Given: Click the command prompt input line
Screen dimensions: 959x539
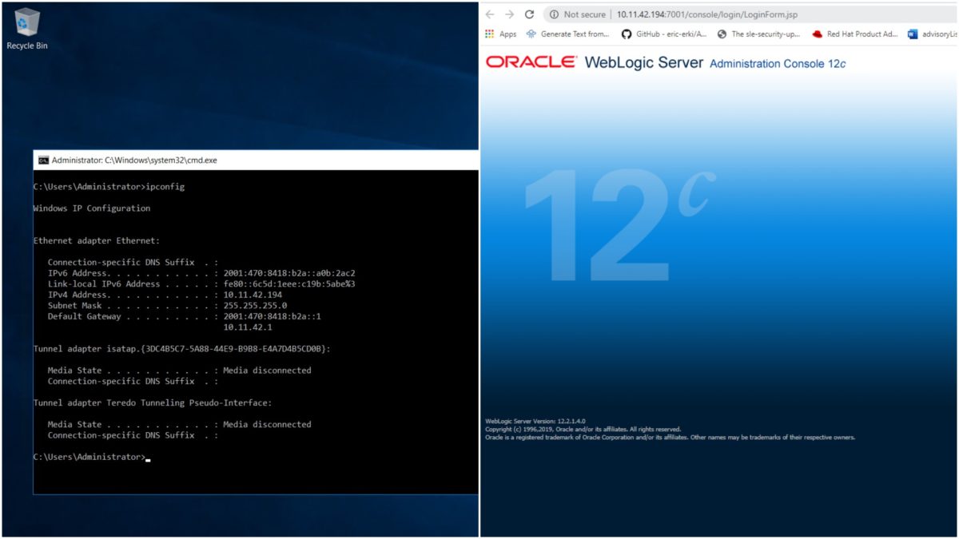Looking at the screenshot, I should [144, 457].
